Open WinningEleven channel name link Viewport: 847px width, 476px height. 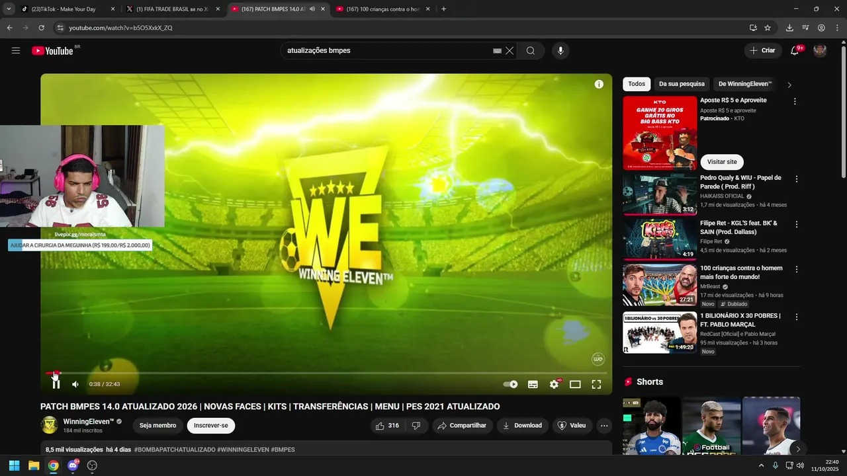(89, 422)
